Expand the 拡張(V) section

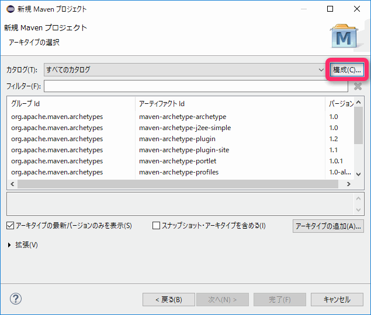point(9,245)
